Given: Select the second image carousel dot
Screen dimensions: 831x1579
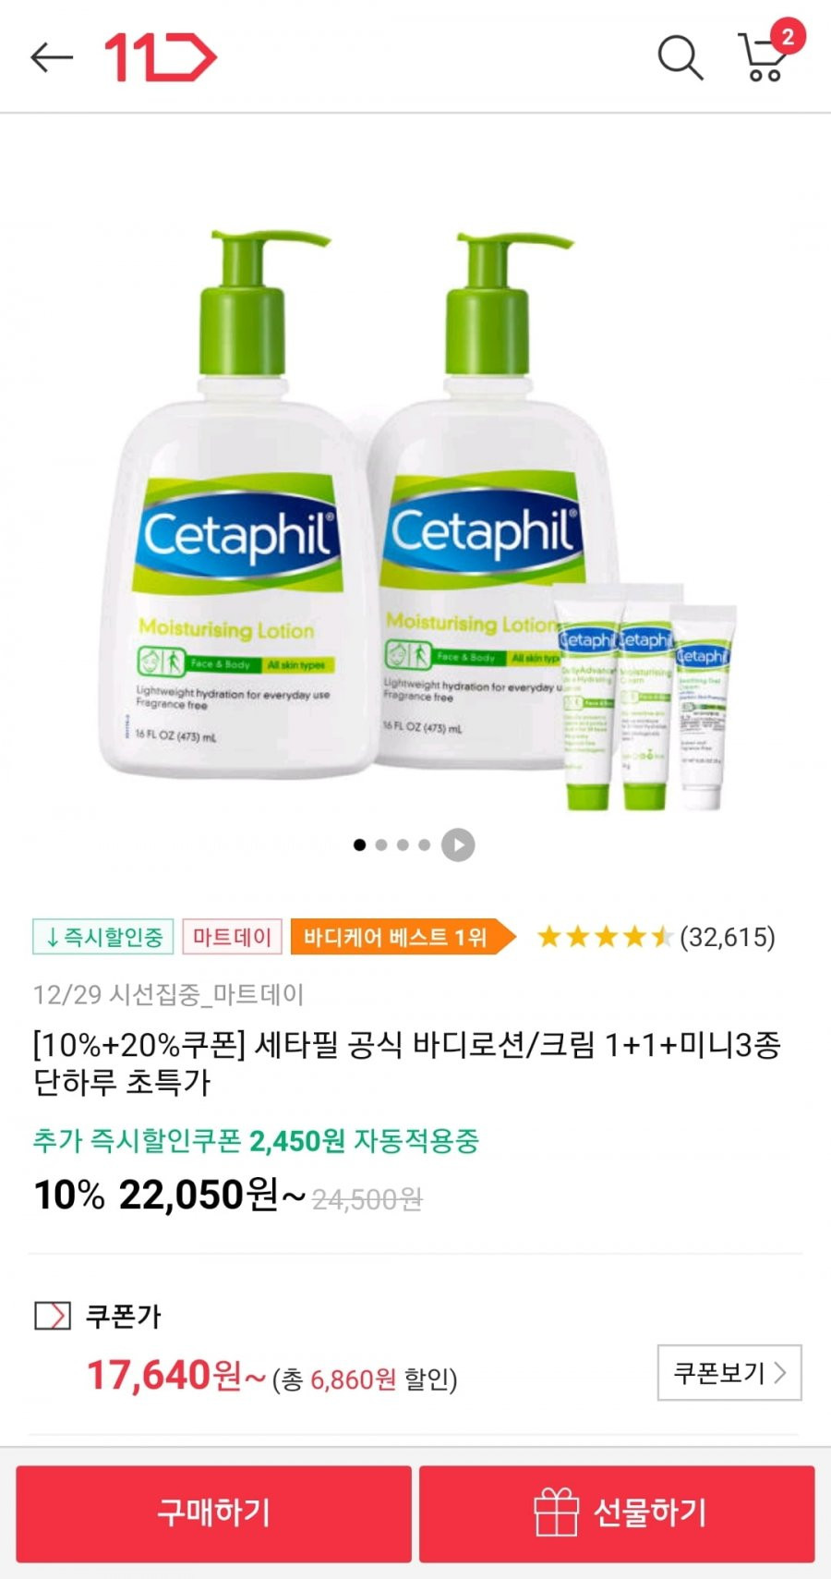Looking at the screenshot, I should pyautogui.click(x=381, y=844).
